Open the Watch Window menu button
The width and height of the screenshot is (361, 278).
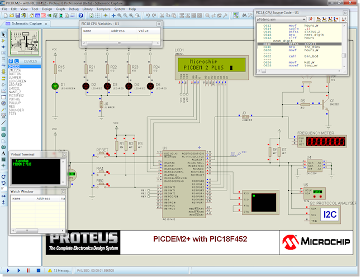tap(63, 191)
